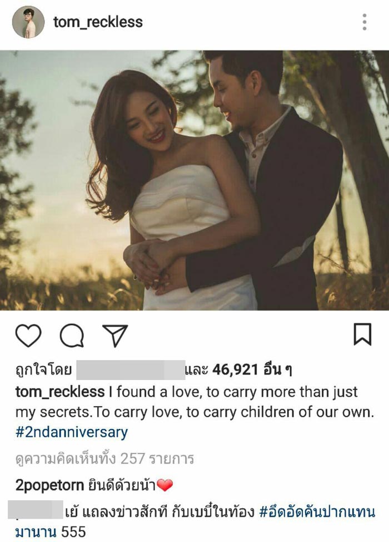Click the 'ถูกใจโดย' liked-by text
389x542 pixels.
click(43, 371)
